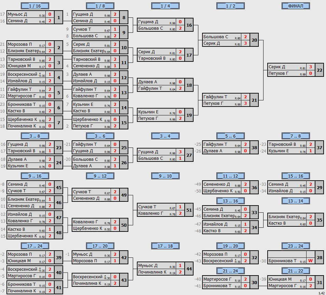Select the '5 .. 6' section header
Image resolution: width=326 pixels, height=295 pixels.
[x=230, y=136]
